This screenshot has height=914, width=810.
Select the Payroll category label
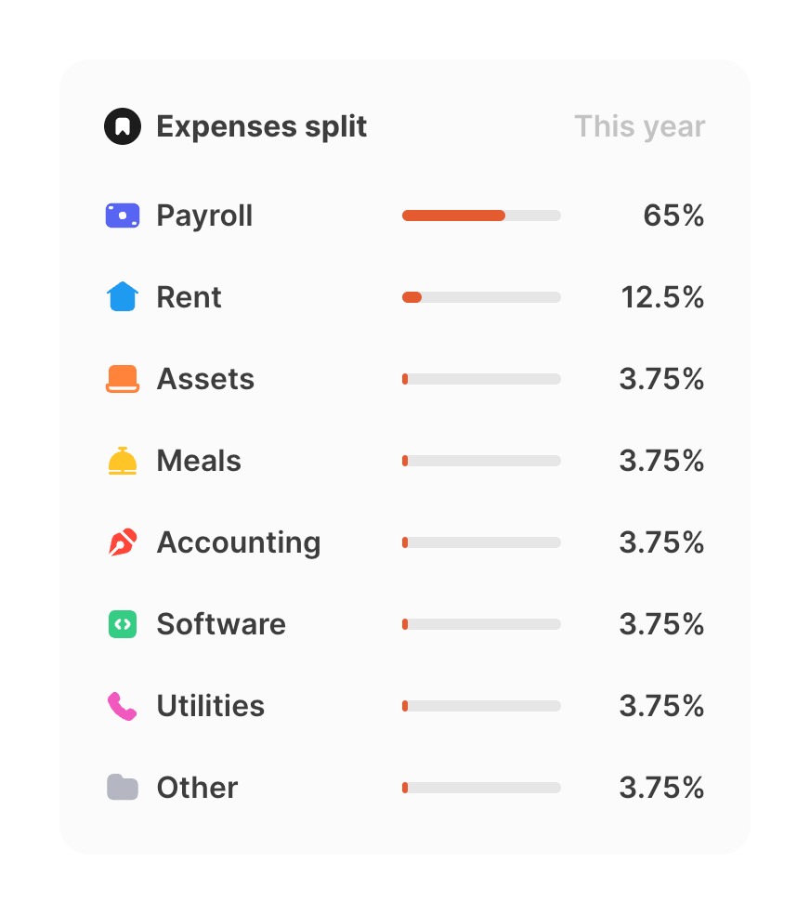(204, 215)
